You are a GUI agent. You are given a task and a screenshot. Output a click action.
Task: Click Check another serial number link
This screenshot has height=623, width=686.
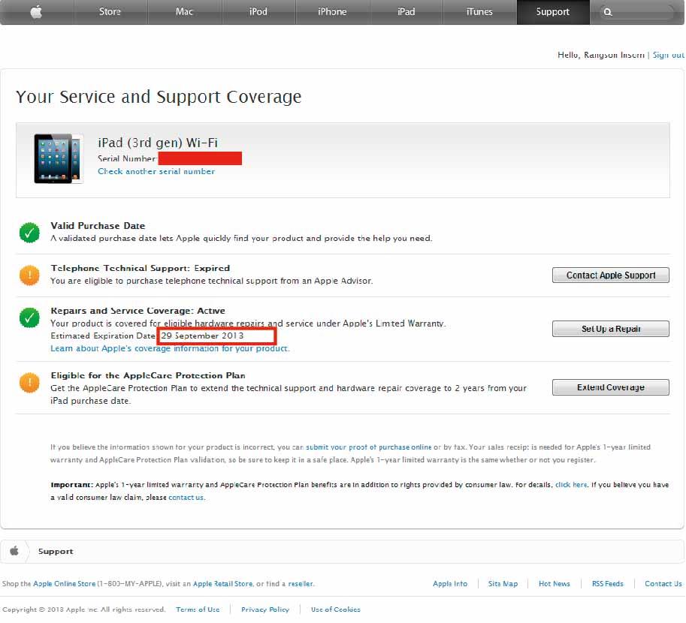pyautogui.click(x=156, y=171)
